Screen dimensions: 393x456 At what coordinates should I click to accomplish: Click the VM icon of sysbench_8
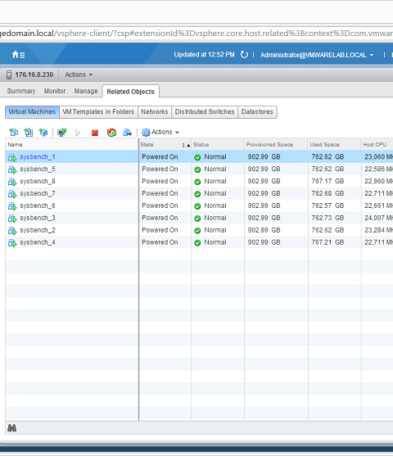12,182
